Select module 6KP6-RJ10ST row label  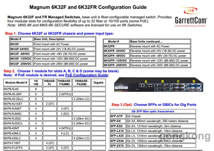(x=16, y=104)
